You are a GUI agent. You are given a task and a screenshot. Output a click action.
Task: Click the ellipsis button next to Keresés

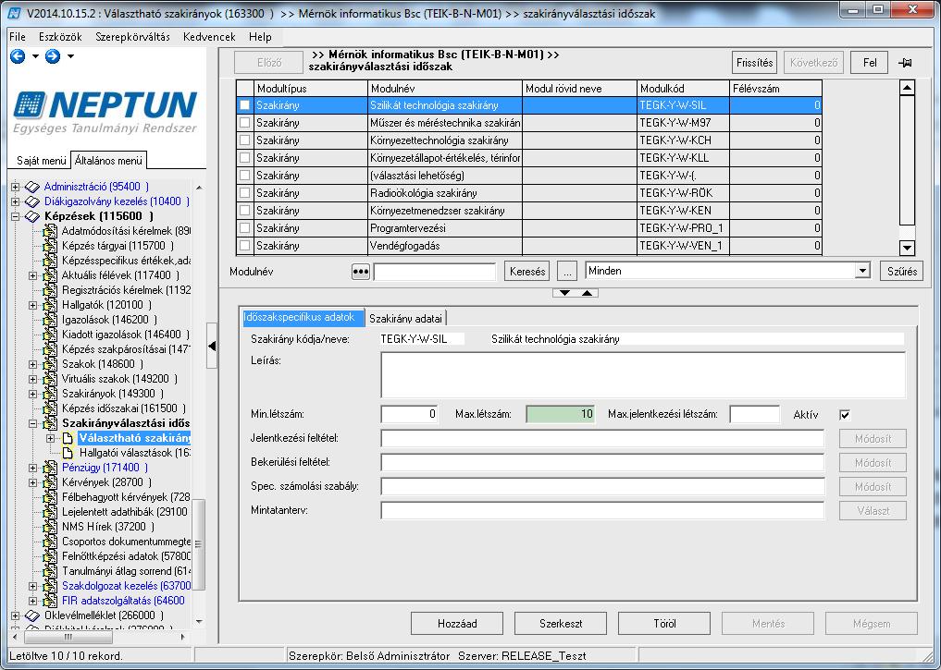point(567,272)
